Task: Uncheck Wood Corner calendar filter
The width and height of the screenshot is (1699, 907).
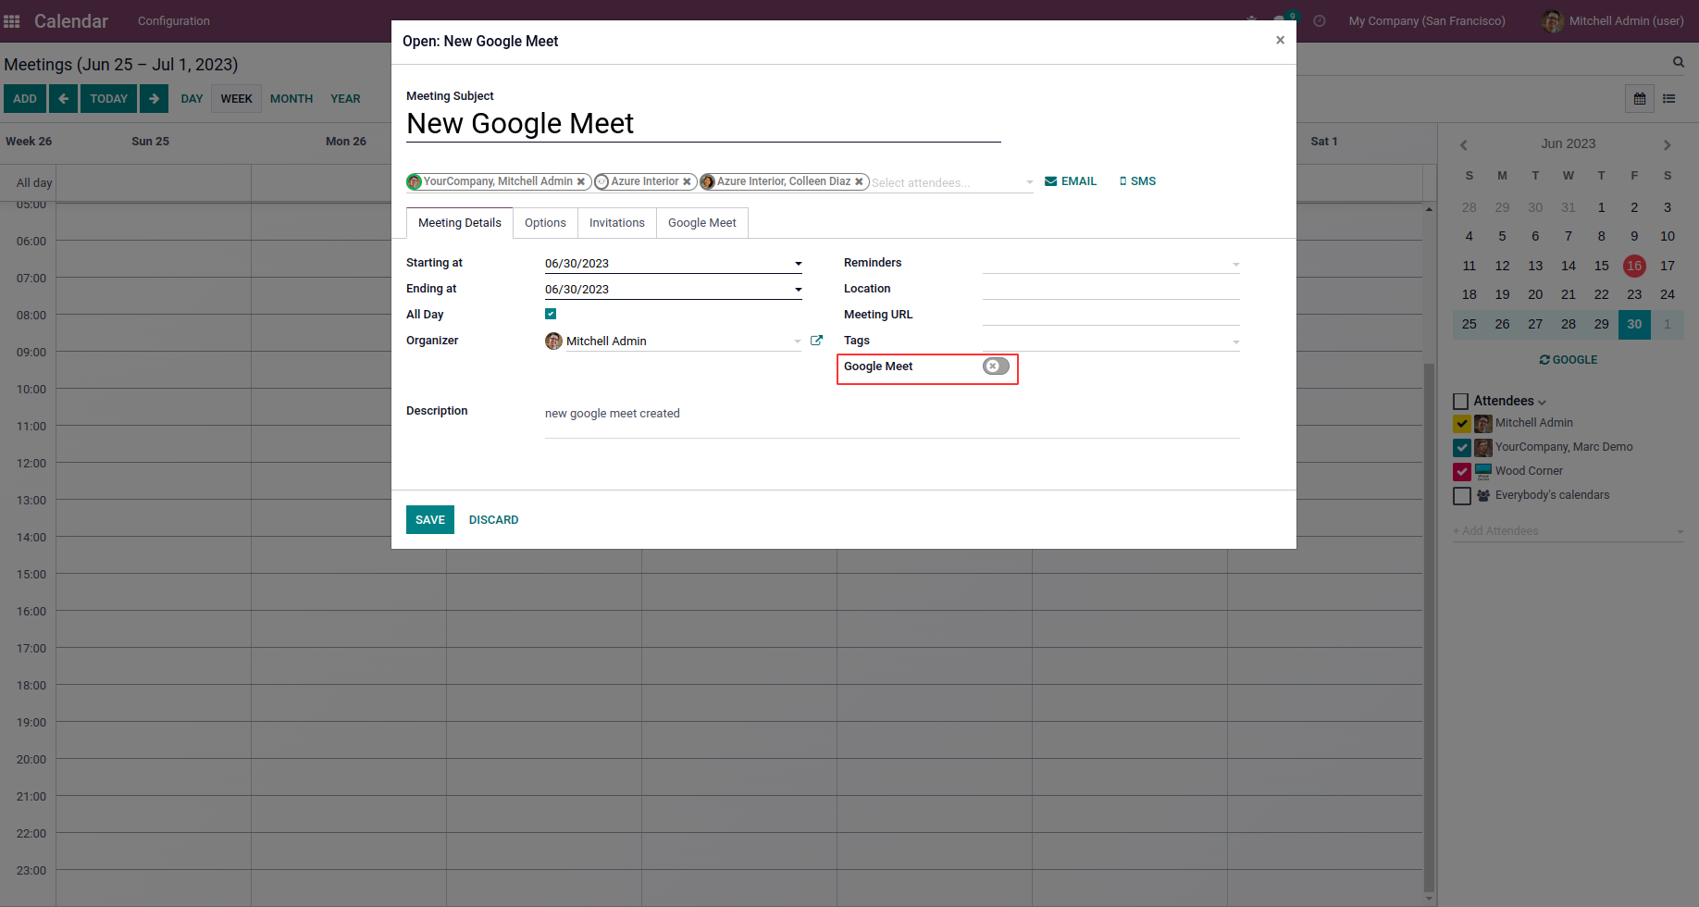Action: click(1462, 472)
